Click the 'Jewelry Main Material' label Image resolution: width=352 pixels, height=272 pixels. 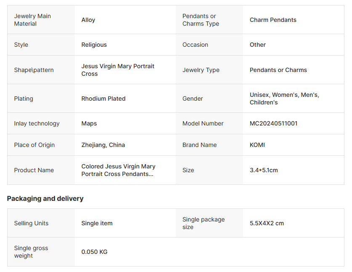point(32,20)
